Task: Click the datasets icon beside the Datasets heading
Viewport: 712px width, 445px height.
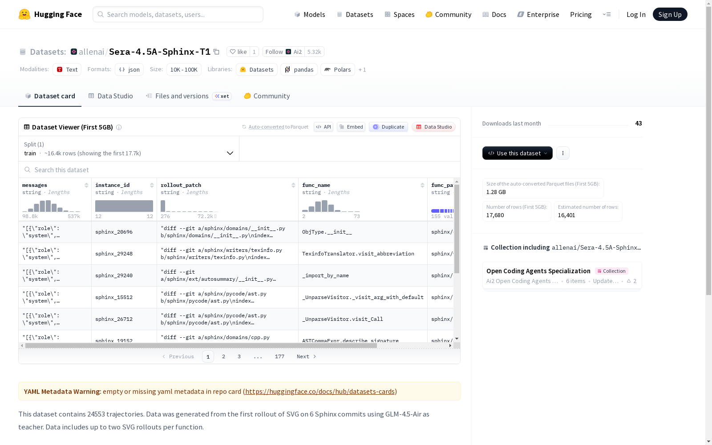Action: click(x=23, y=52)
